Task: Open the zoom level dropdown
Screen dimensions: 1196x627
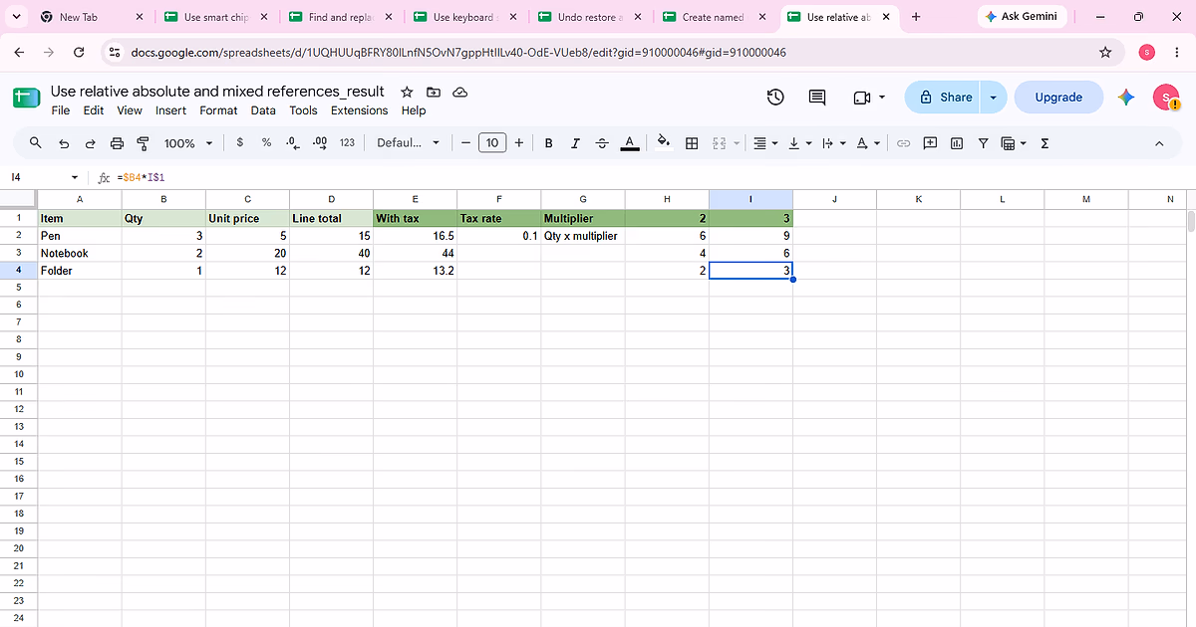Action: pyautogui.click(x=188, y=143)
